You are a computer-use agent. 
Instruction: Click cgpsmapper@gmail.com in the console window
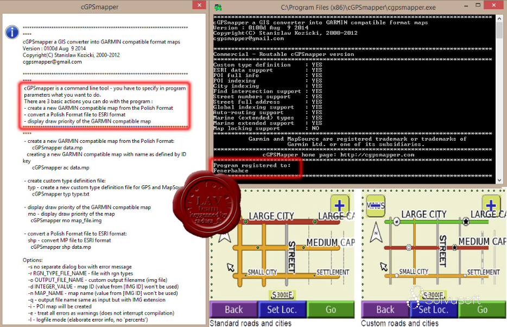coord(249,39)
